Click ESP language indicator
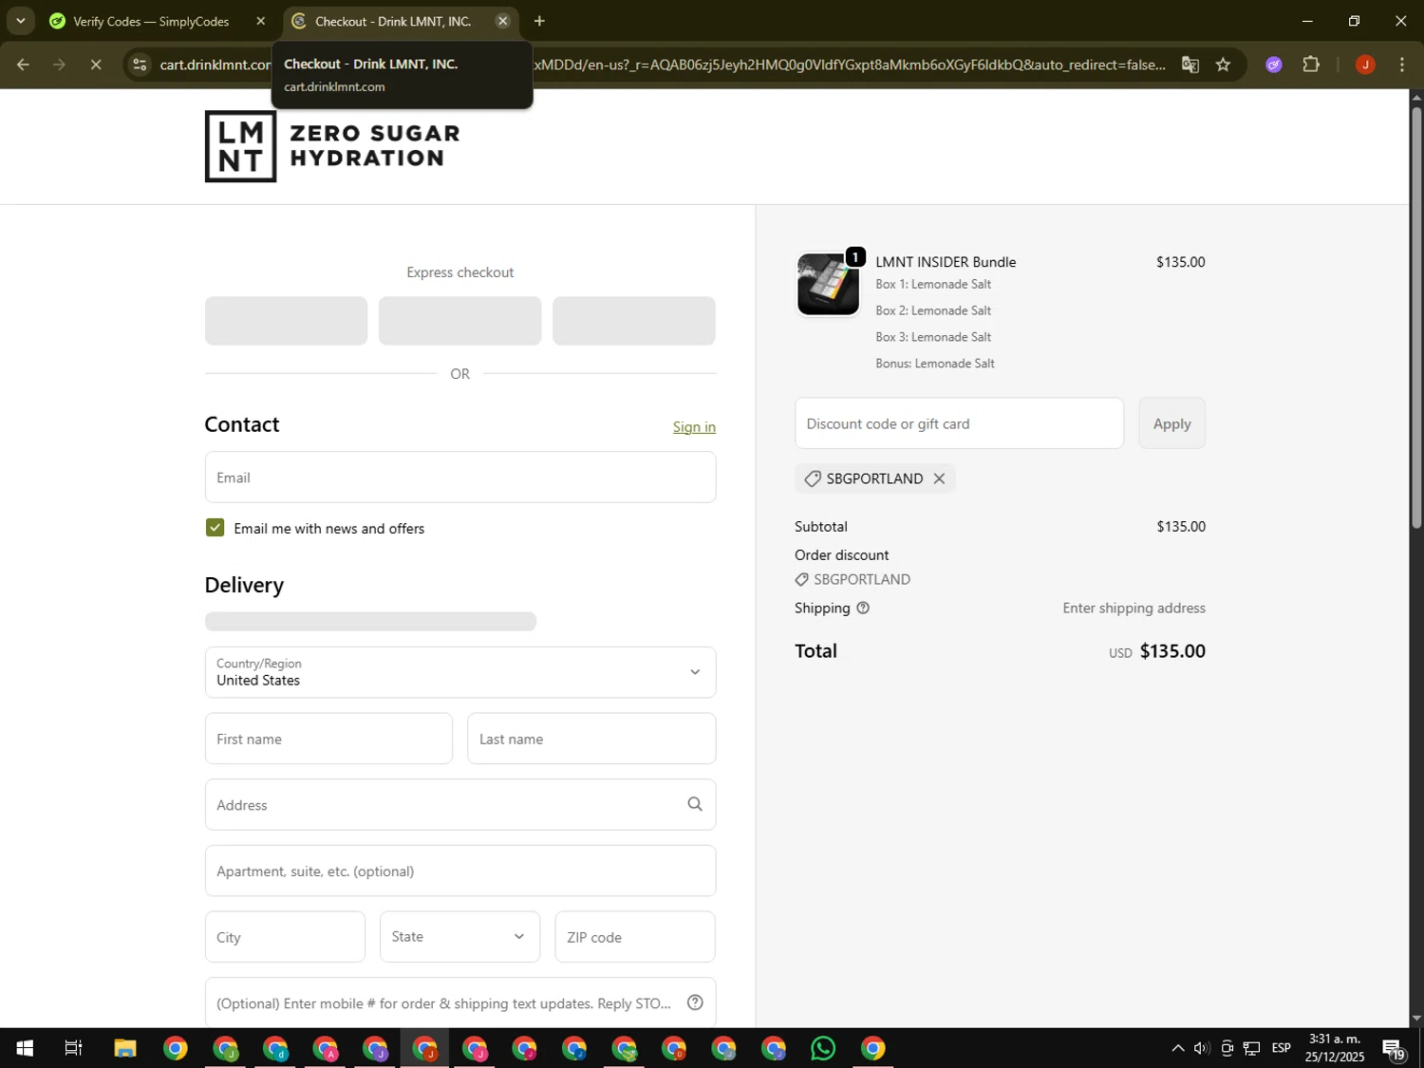 tap(1282, 1048)
